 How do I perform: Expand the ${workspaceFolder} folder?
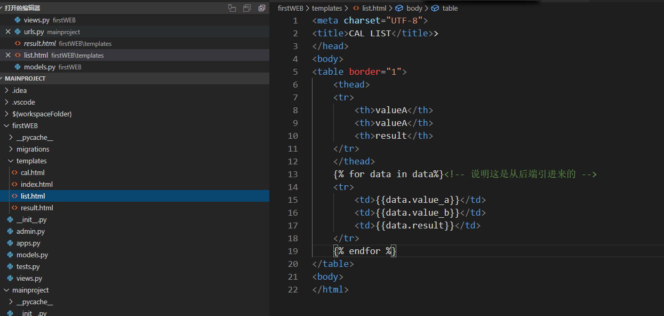pyautogui.click(x=134, y=114)
